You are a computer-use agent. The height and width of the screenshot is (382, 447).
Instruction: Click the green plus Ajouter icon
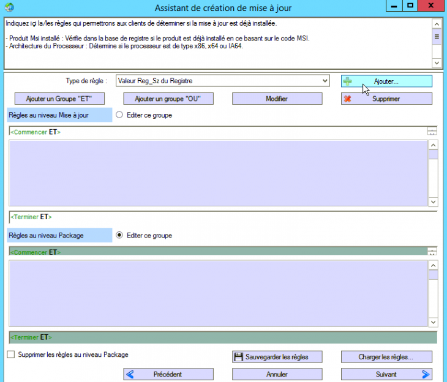348,81
